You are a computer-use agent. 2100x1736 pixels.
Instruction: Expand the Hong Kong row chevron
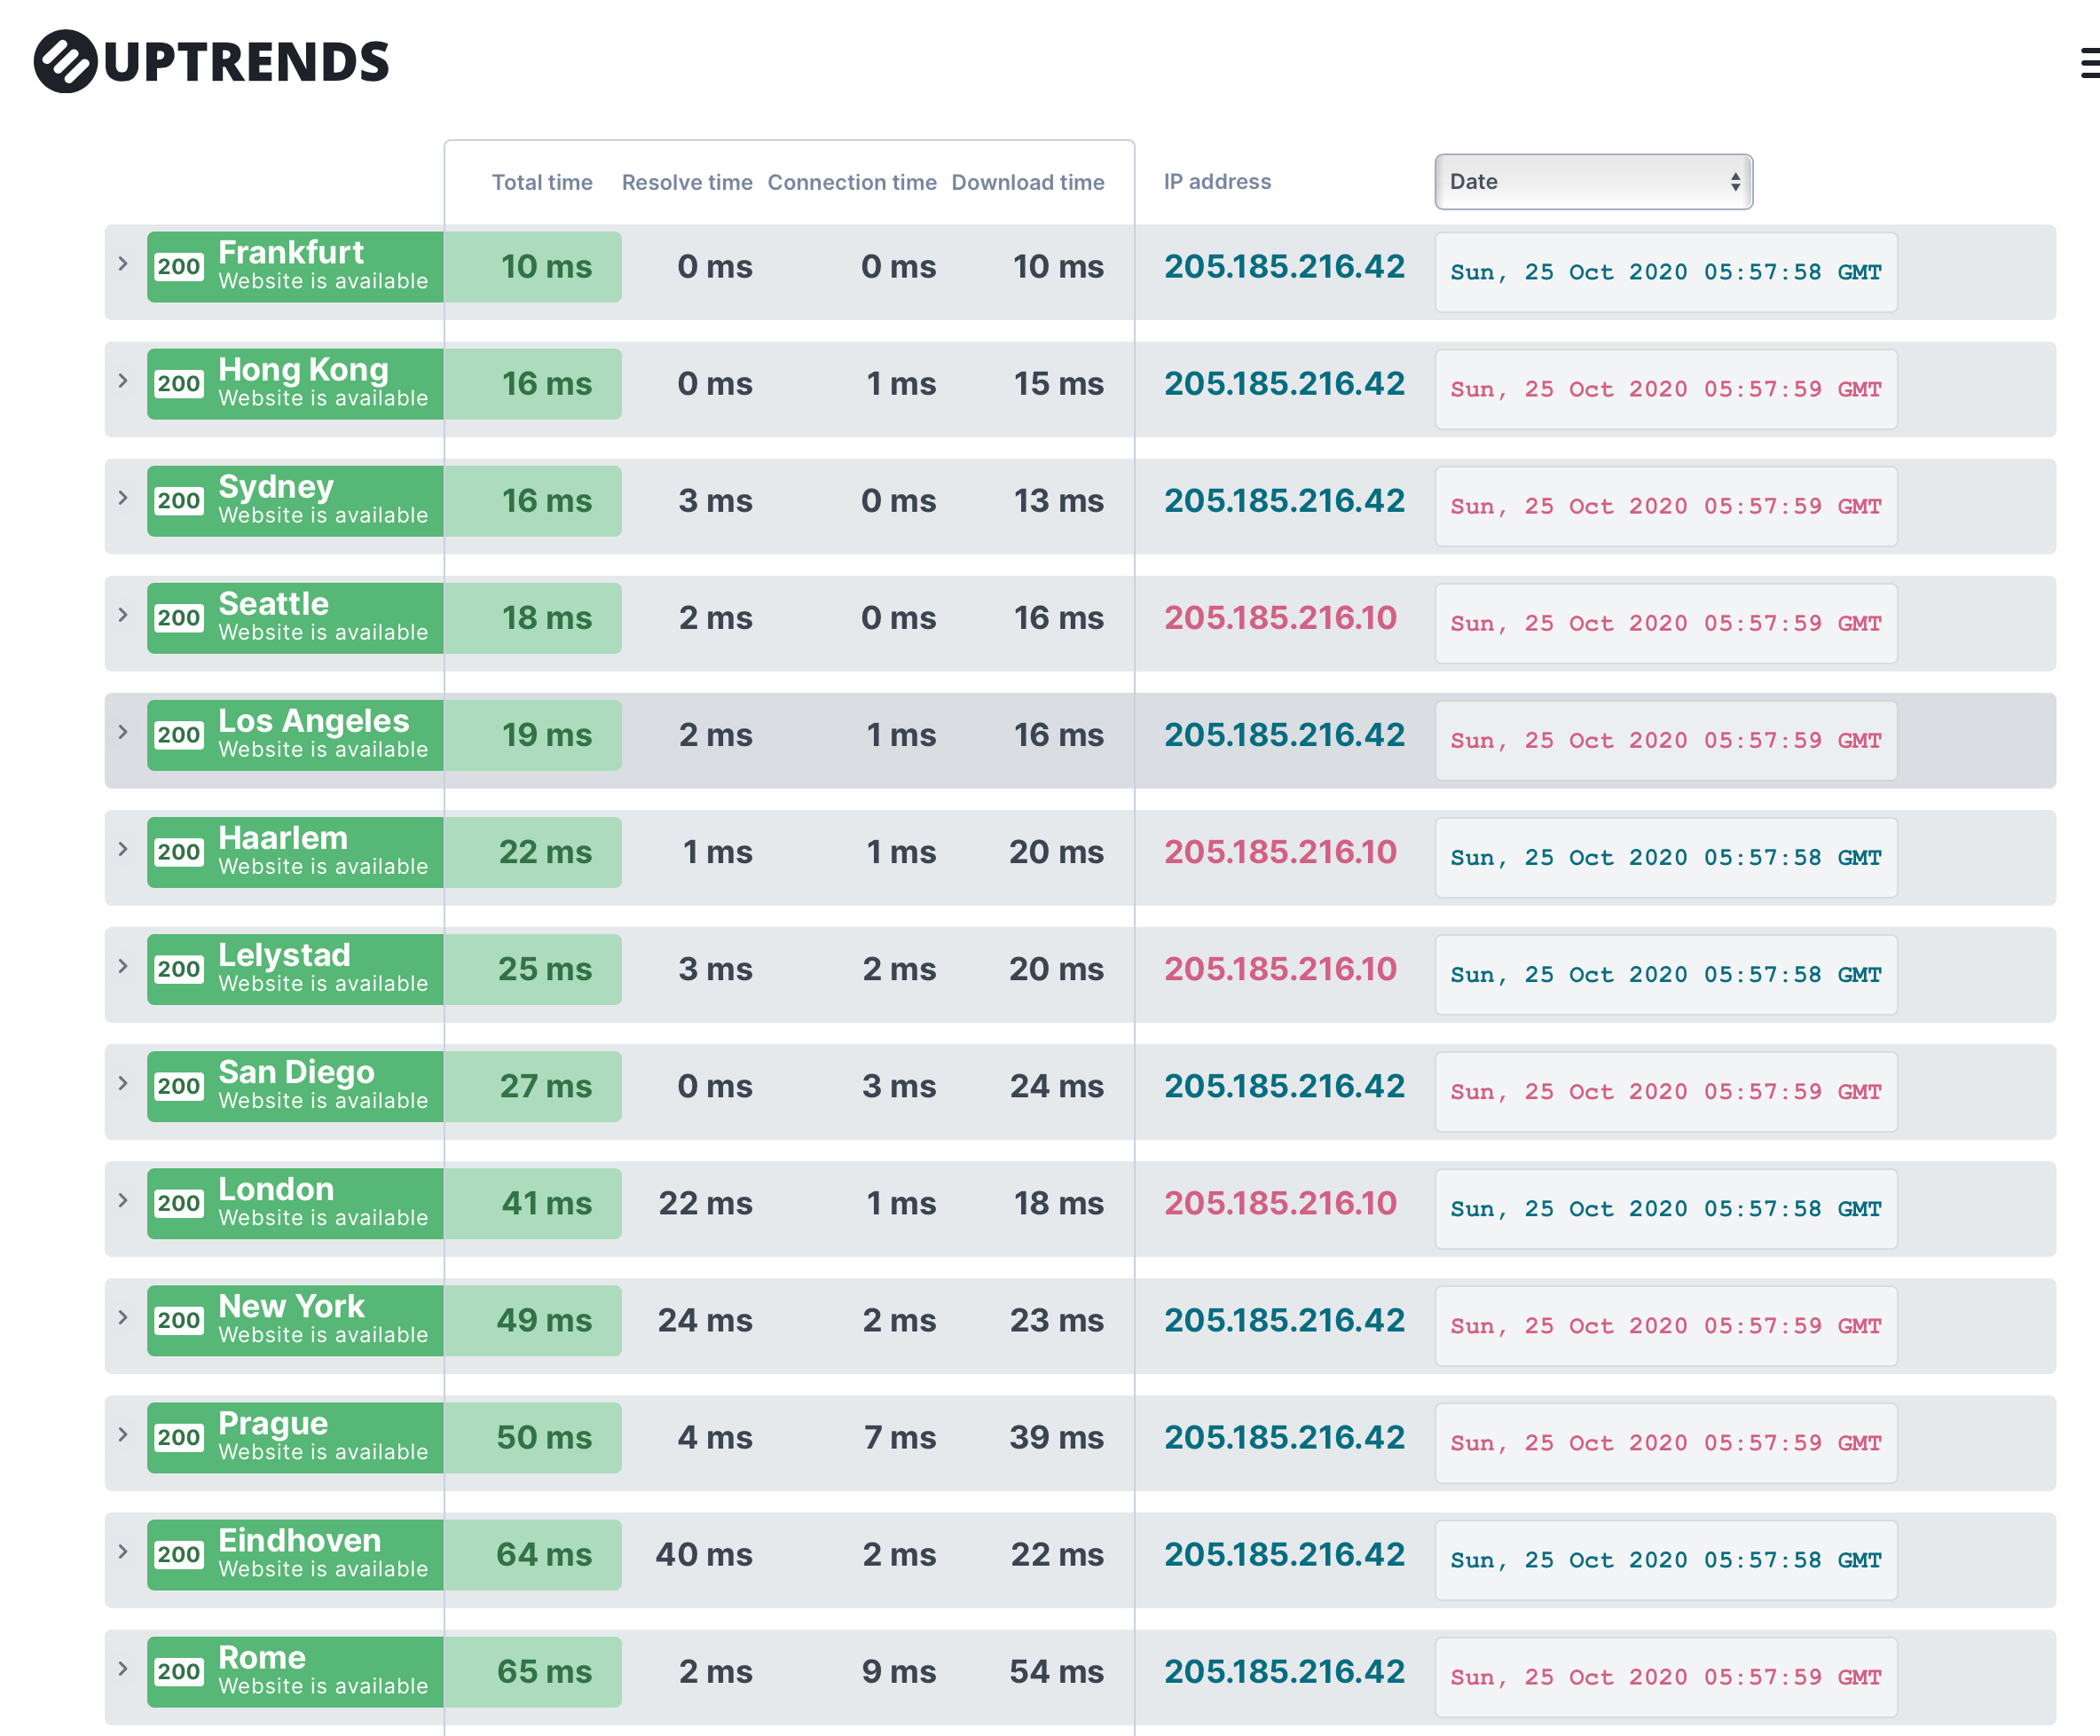point(123,381)
